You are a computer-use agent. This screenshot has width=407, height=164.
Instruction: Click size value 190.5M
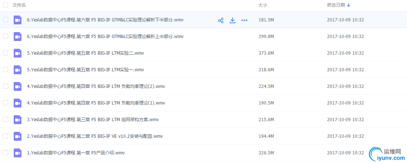pos(266,103)
